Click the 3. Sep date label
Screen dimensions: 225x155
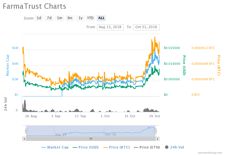(56, 116)
